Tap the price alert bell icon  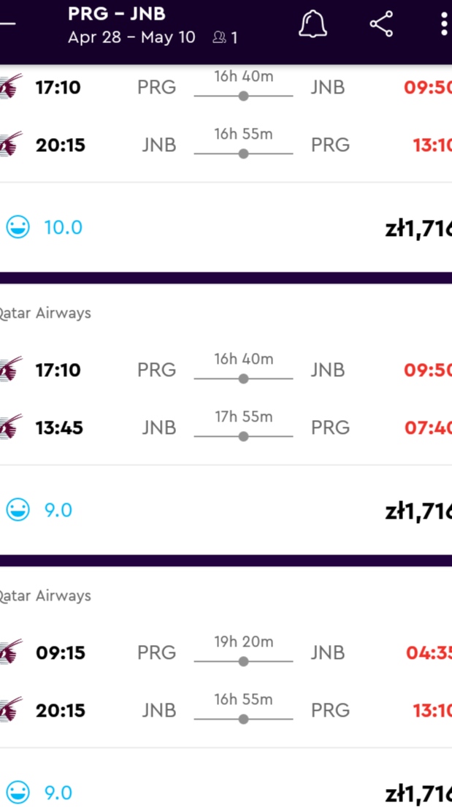tap(313, 23)
